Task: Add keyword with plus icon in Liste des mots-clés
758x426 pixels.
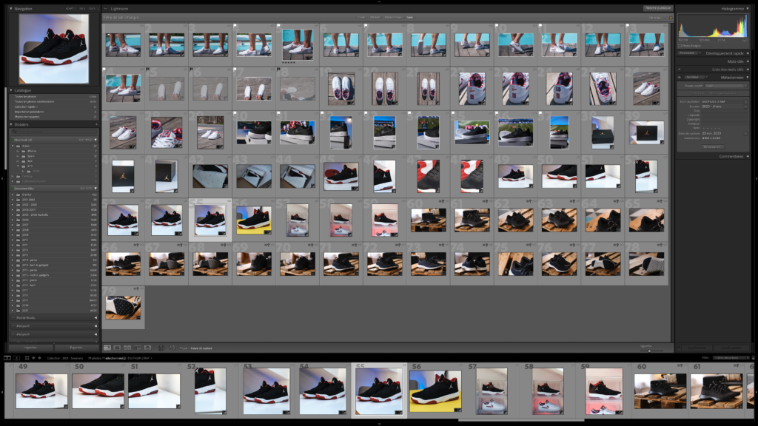Action: click(x=680, y=70)
